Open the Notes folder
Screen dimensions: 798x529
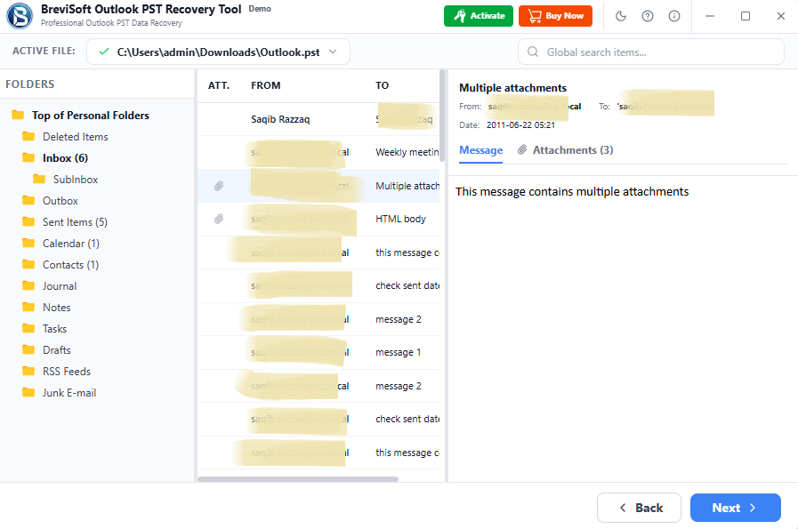(x=56, y=308)
